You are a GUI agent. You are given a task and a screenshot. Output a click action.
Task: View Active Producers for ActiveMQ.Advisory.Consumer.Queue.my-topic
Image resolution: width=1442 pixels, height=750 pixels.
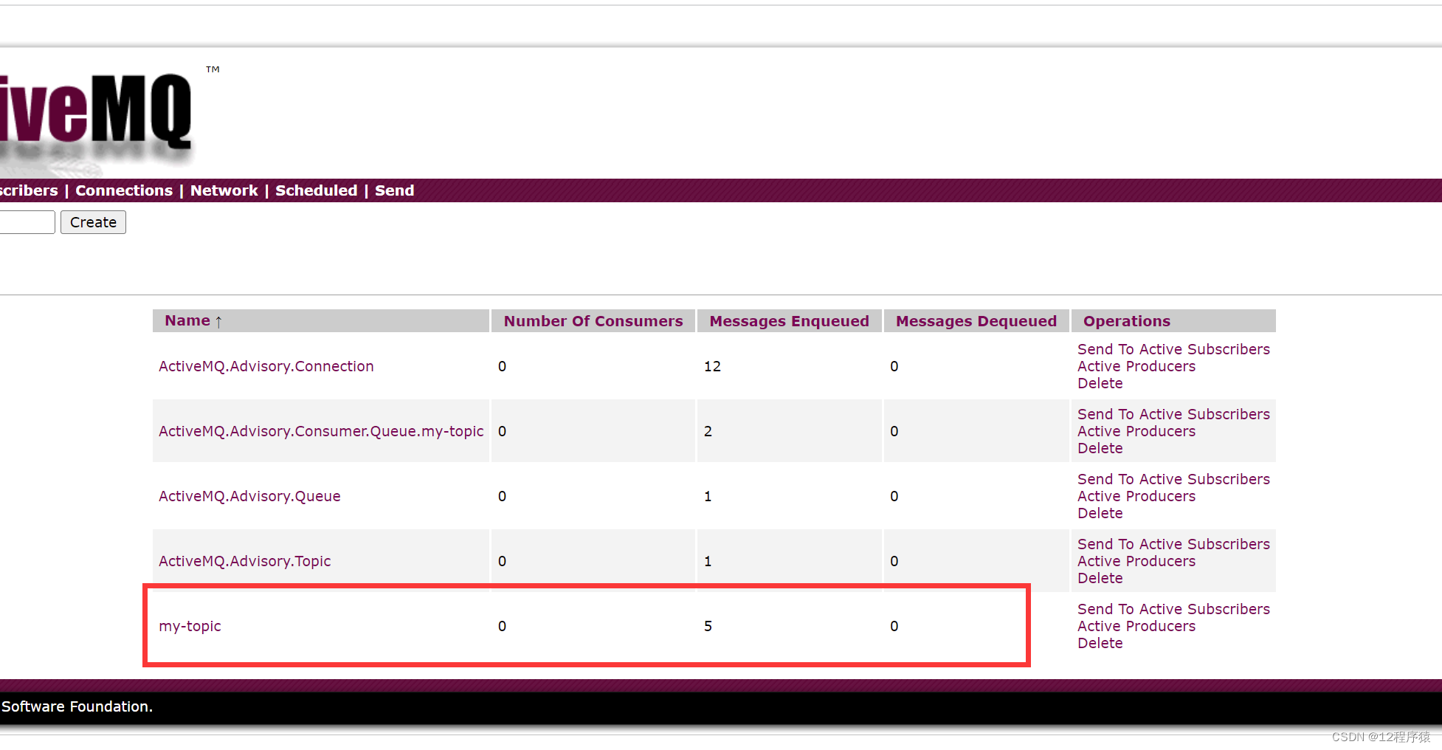(x=1136, y=431)
